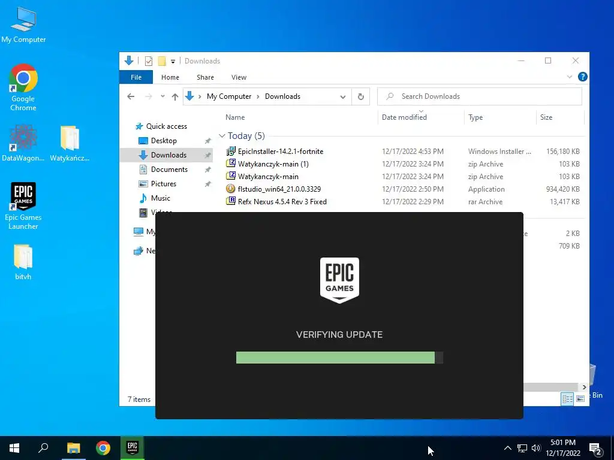614x460 pixels.
Task: Click Windows Start button
Action: click(14, 448)
